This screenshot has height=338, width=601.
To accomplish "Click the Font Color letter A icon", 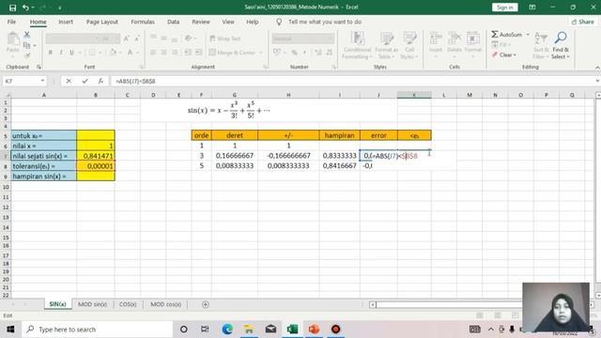I will click(130, 53).
